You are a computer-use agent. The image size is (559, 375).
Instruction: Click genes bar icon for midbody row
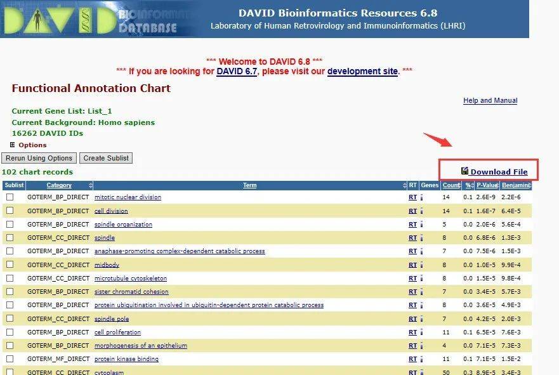[x=422, y=265]
